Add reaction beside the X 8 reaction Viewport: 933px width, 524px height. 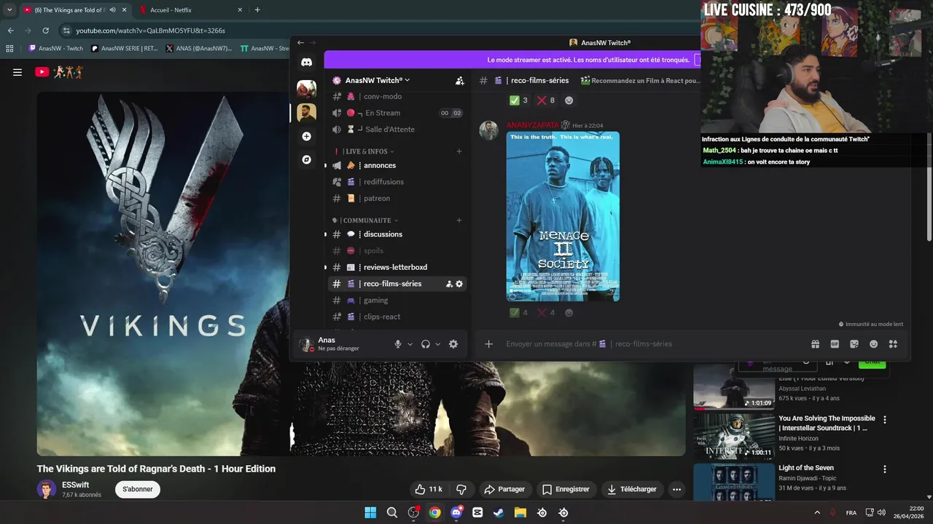pos(569,100)
